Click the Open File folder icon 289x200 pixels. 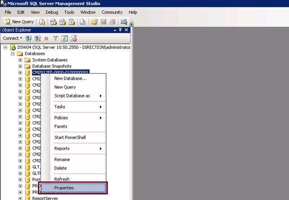click(x=94, y=22)
